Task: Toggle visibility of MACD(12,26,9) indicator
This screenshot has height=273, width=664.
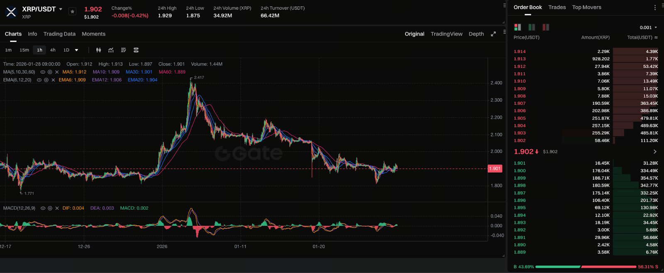Action: coord(43,208)
